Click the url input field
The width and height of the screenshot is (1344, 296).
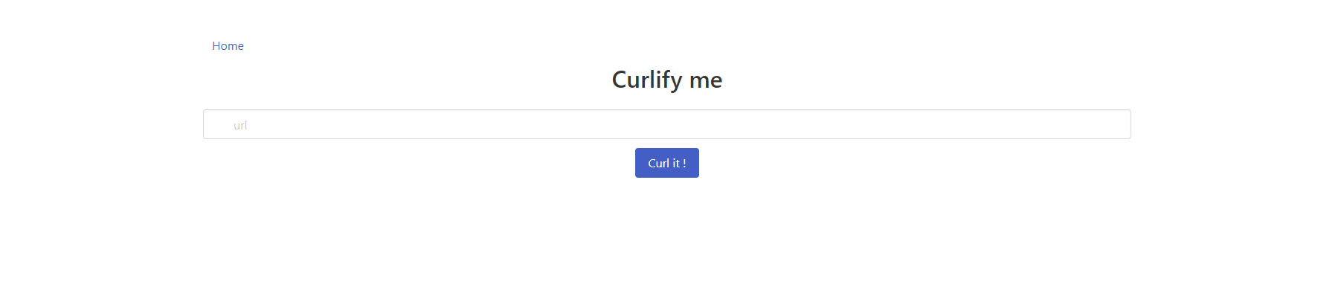(x=666, y=124)
